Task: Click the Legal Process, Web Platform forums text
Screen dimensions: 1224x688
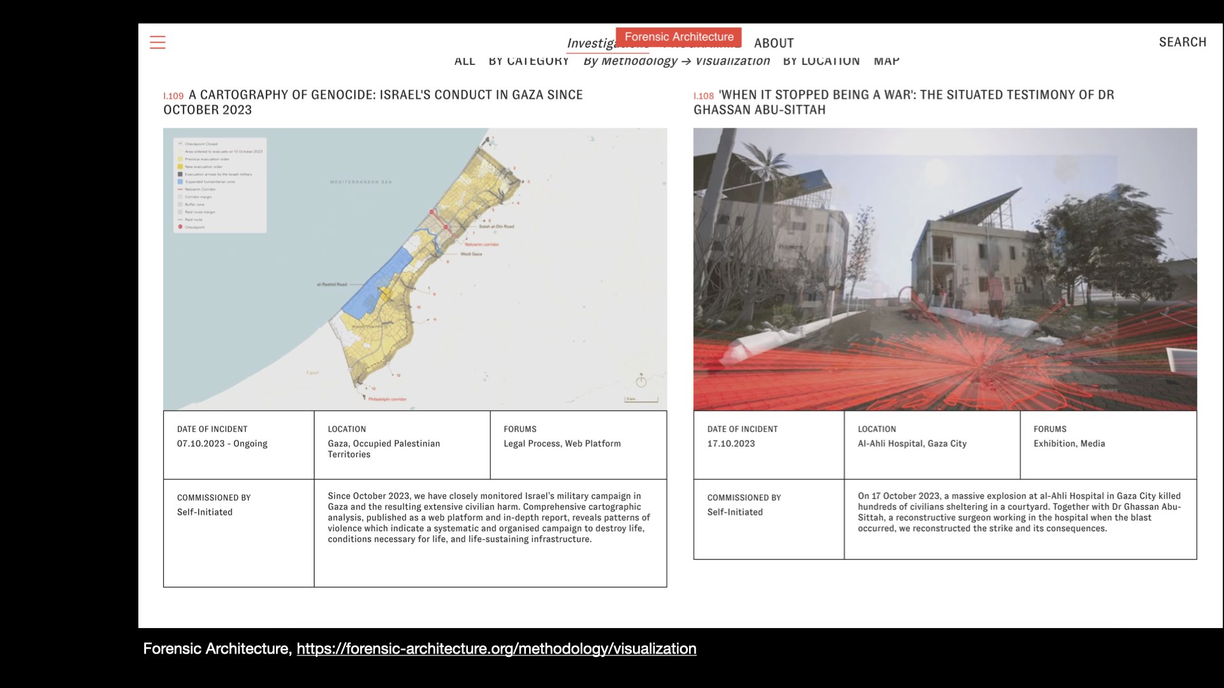Action: (562, 443)
